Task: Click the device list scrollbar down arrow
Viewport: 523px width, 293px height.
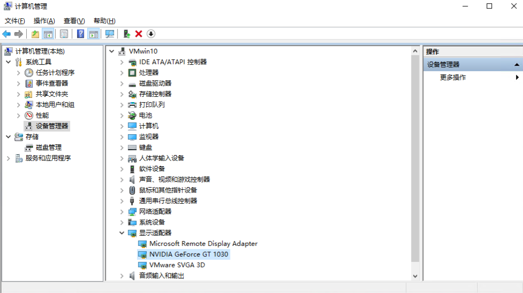Action: pos(415,276)
